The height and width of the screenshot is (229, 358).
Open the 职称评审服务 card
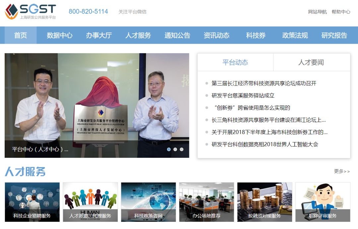pyautogui.click(x=323, y=202)
